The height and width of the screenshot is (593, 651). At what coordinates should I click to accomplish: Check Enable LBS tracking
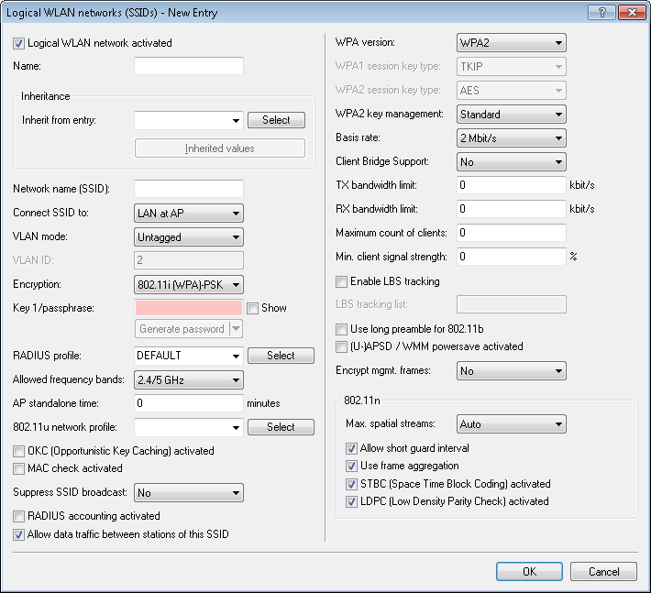[342, 281]
